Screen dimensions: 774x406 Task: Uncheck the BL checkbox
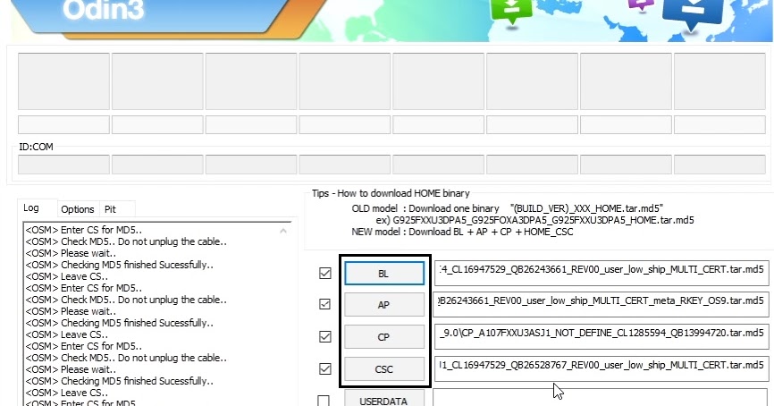[x=324, y=273]
